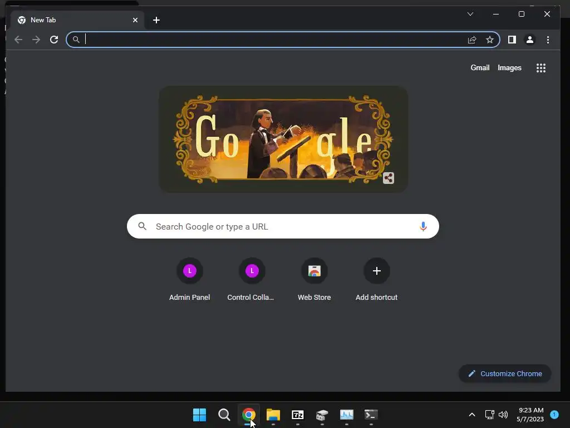Open the Chrome side panel

pyautogui.click(x=512, y=40)
